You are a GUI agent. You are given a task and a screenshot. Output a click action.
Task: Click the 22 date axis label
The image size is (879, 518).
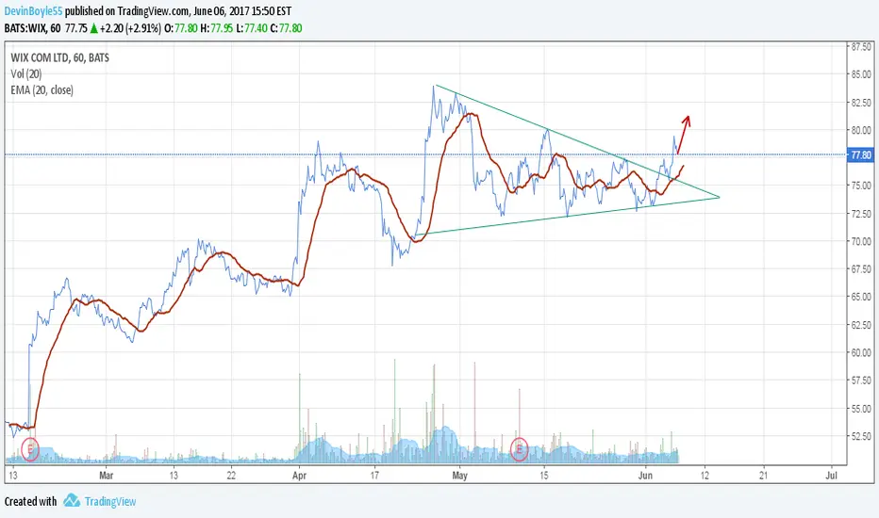pyautogui.click(x=231, y=476)
